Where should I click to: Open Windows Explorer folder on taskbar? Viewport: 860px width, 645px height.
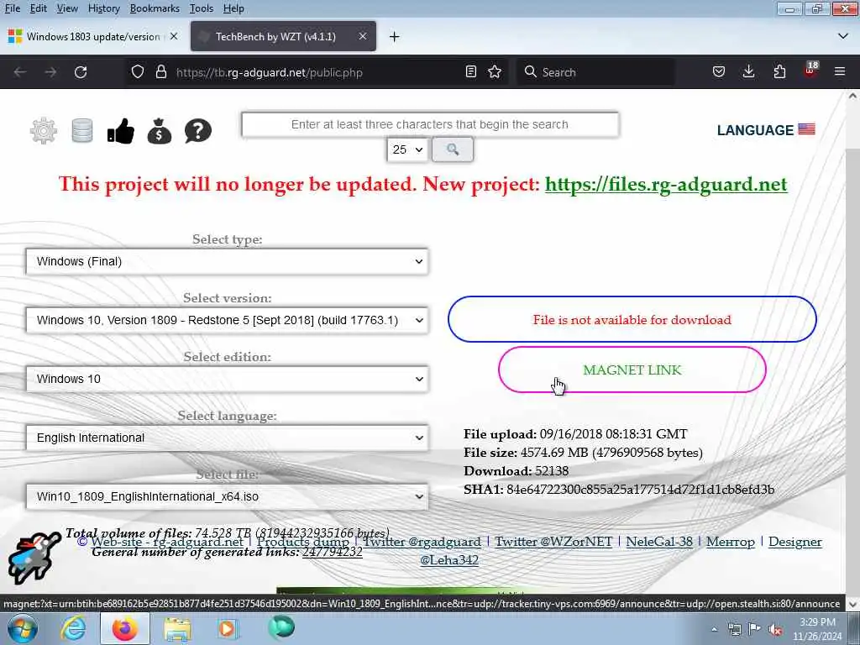[x=176, y=629]
